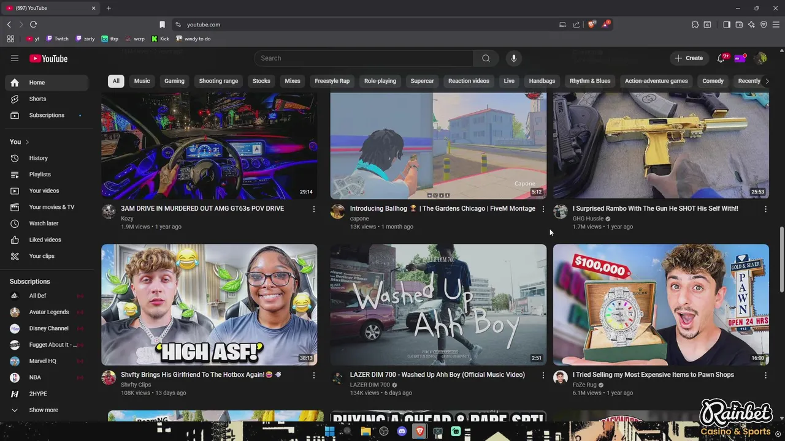Reload the page
The width and height of the screenshot is (785, 441).
[x=33, y=24]
